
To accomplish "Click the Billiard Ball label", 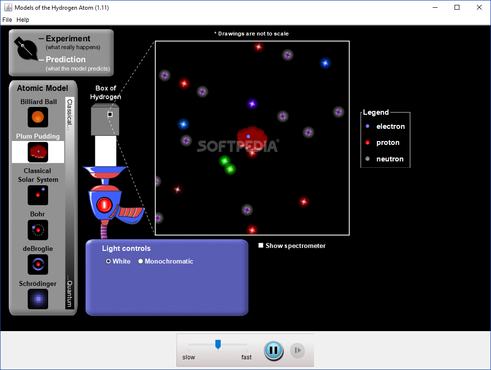I will [38, 102].
